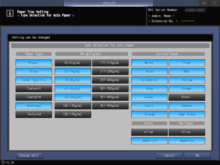Enable the Coated-G paper type
Image resolution: width=220 pixels, height=165 pixels.
[34, 88]
